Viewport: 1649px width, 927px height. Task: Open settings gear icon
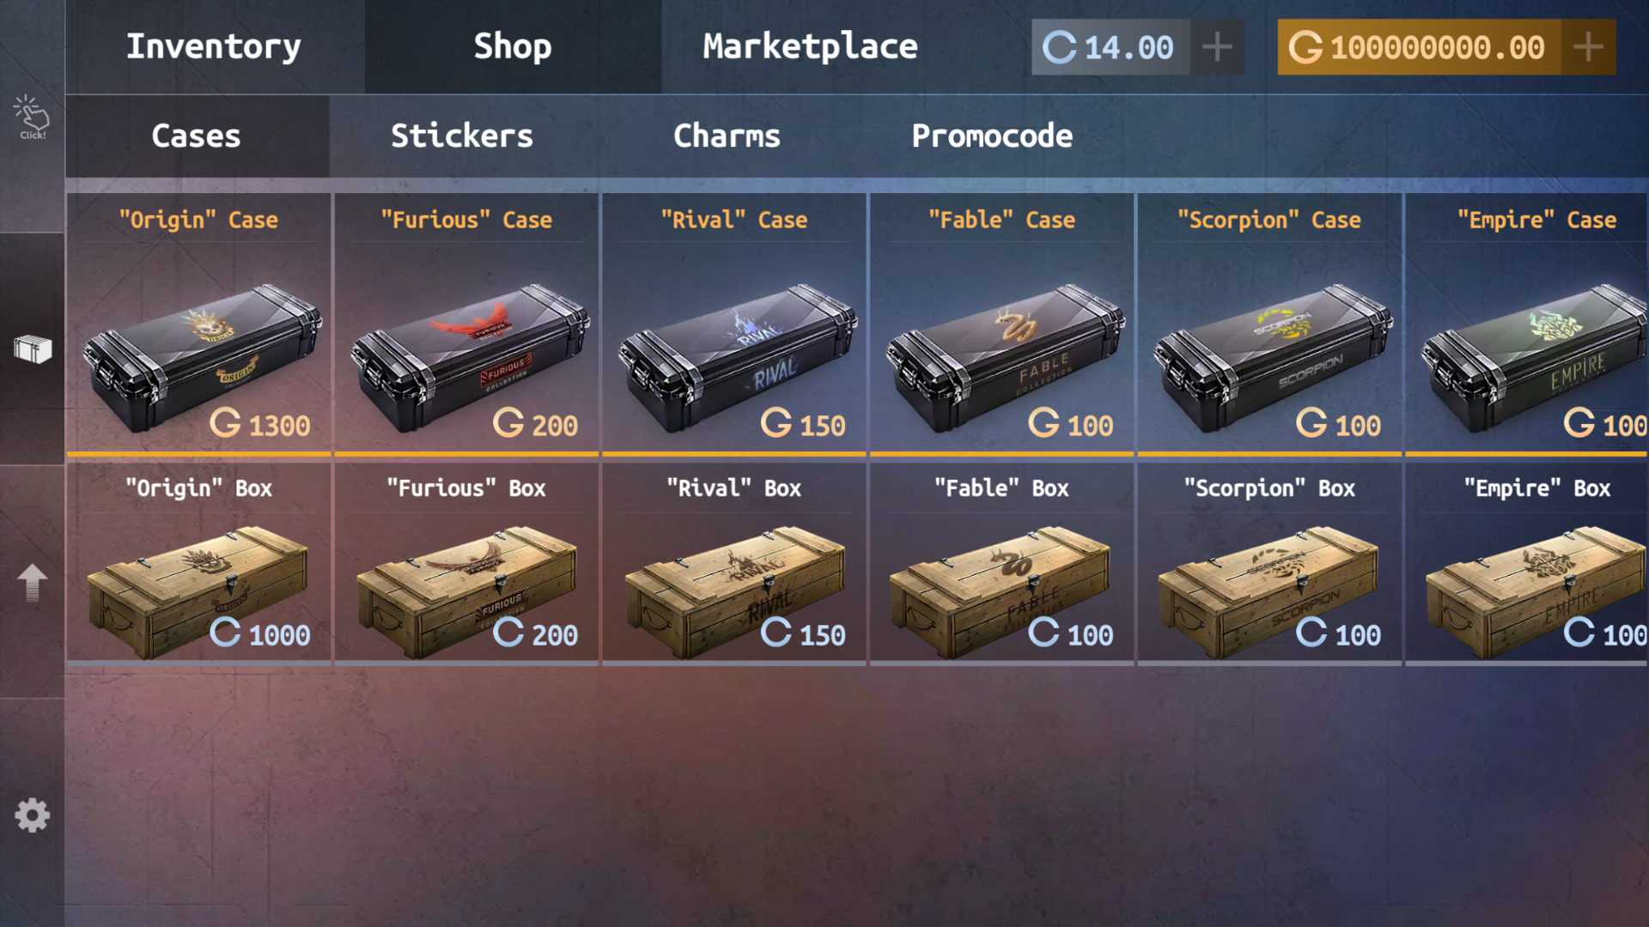[33, 815]
